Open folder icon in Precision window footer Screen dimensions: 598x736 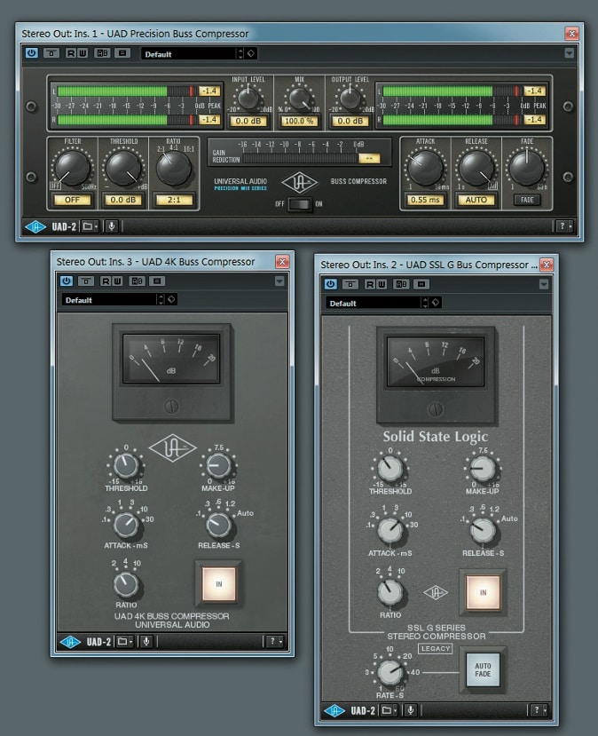[90, 226]
